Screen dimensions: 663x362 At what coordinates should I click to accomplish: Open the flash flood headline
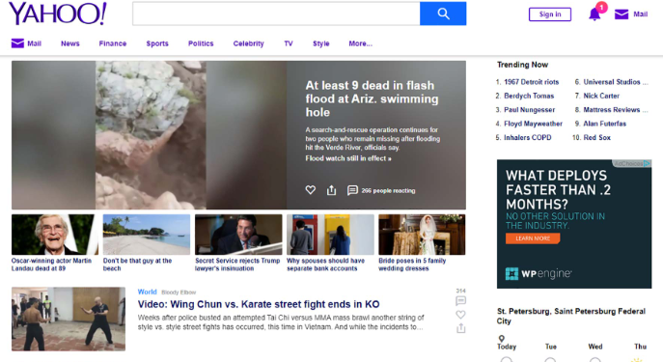click(373, 98)
